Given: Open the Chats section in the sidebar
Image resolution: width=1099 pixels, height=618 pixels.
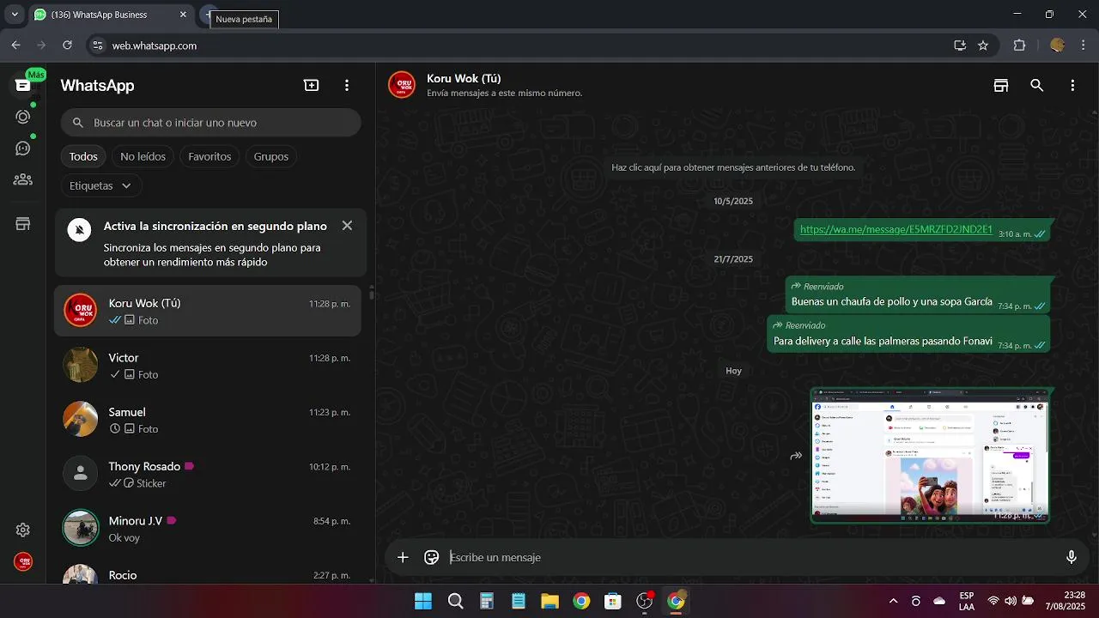Looking at the screenshot, I should pyautogui.click(x=23, y=85).
